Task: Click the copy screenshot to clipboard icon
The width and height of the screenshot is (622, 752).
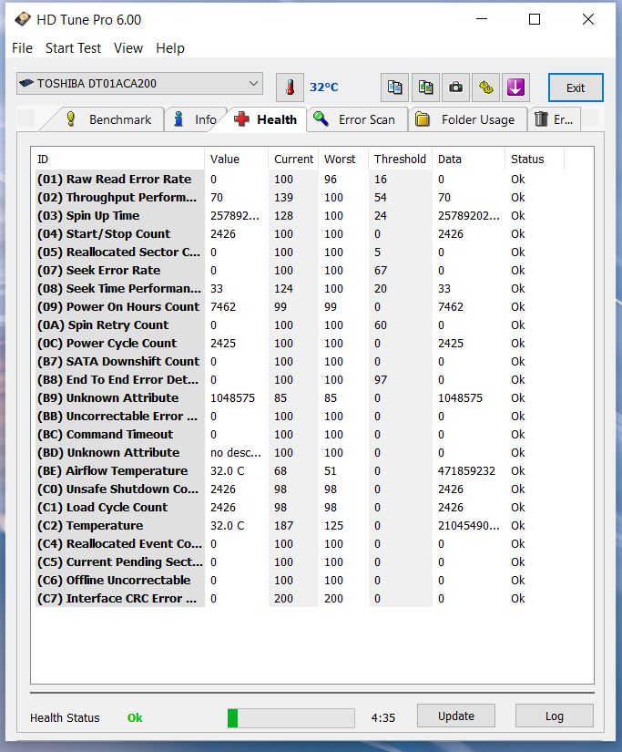Action: (425, 88)
